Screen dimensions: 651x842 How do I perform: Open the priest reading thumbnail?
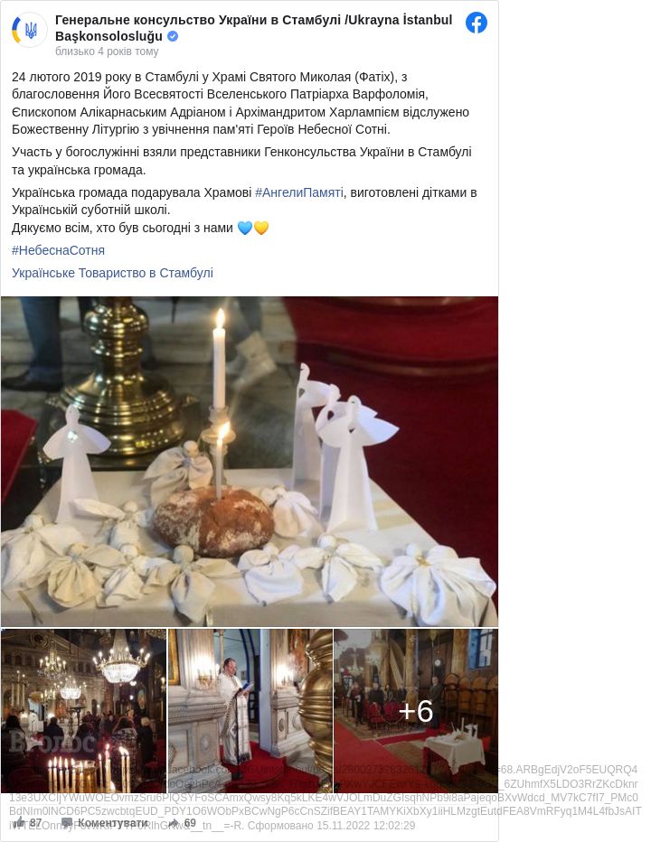[250, 710]
